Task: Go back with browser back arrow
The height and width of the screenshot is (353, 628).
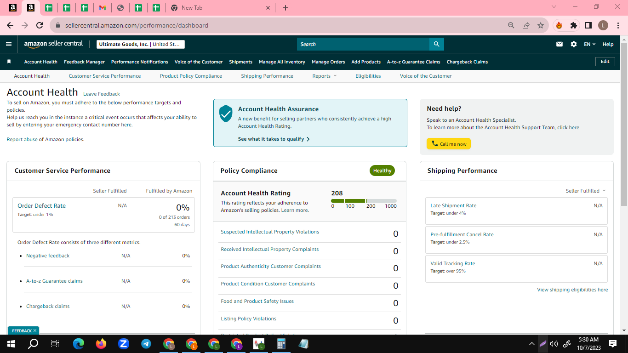Action: 10,25
